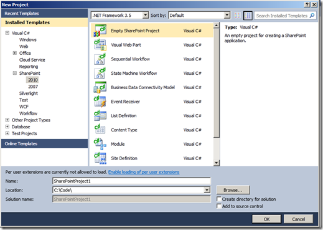
Task: Click the Module template icon
Action: coord(100,144)
